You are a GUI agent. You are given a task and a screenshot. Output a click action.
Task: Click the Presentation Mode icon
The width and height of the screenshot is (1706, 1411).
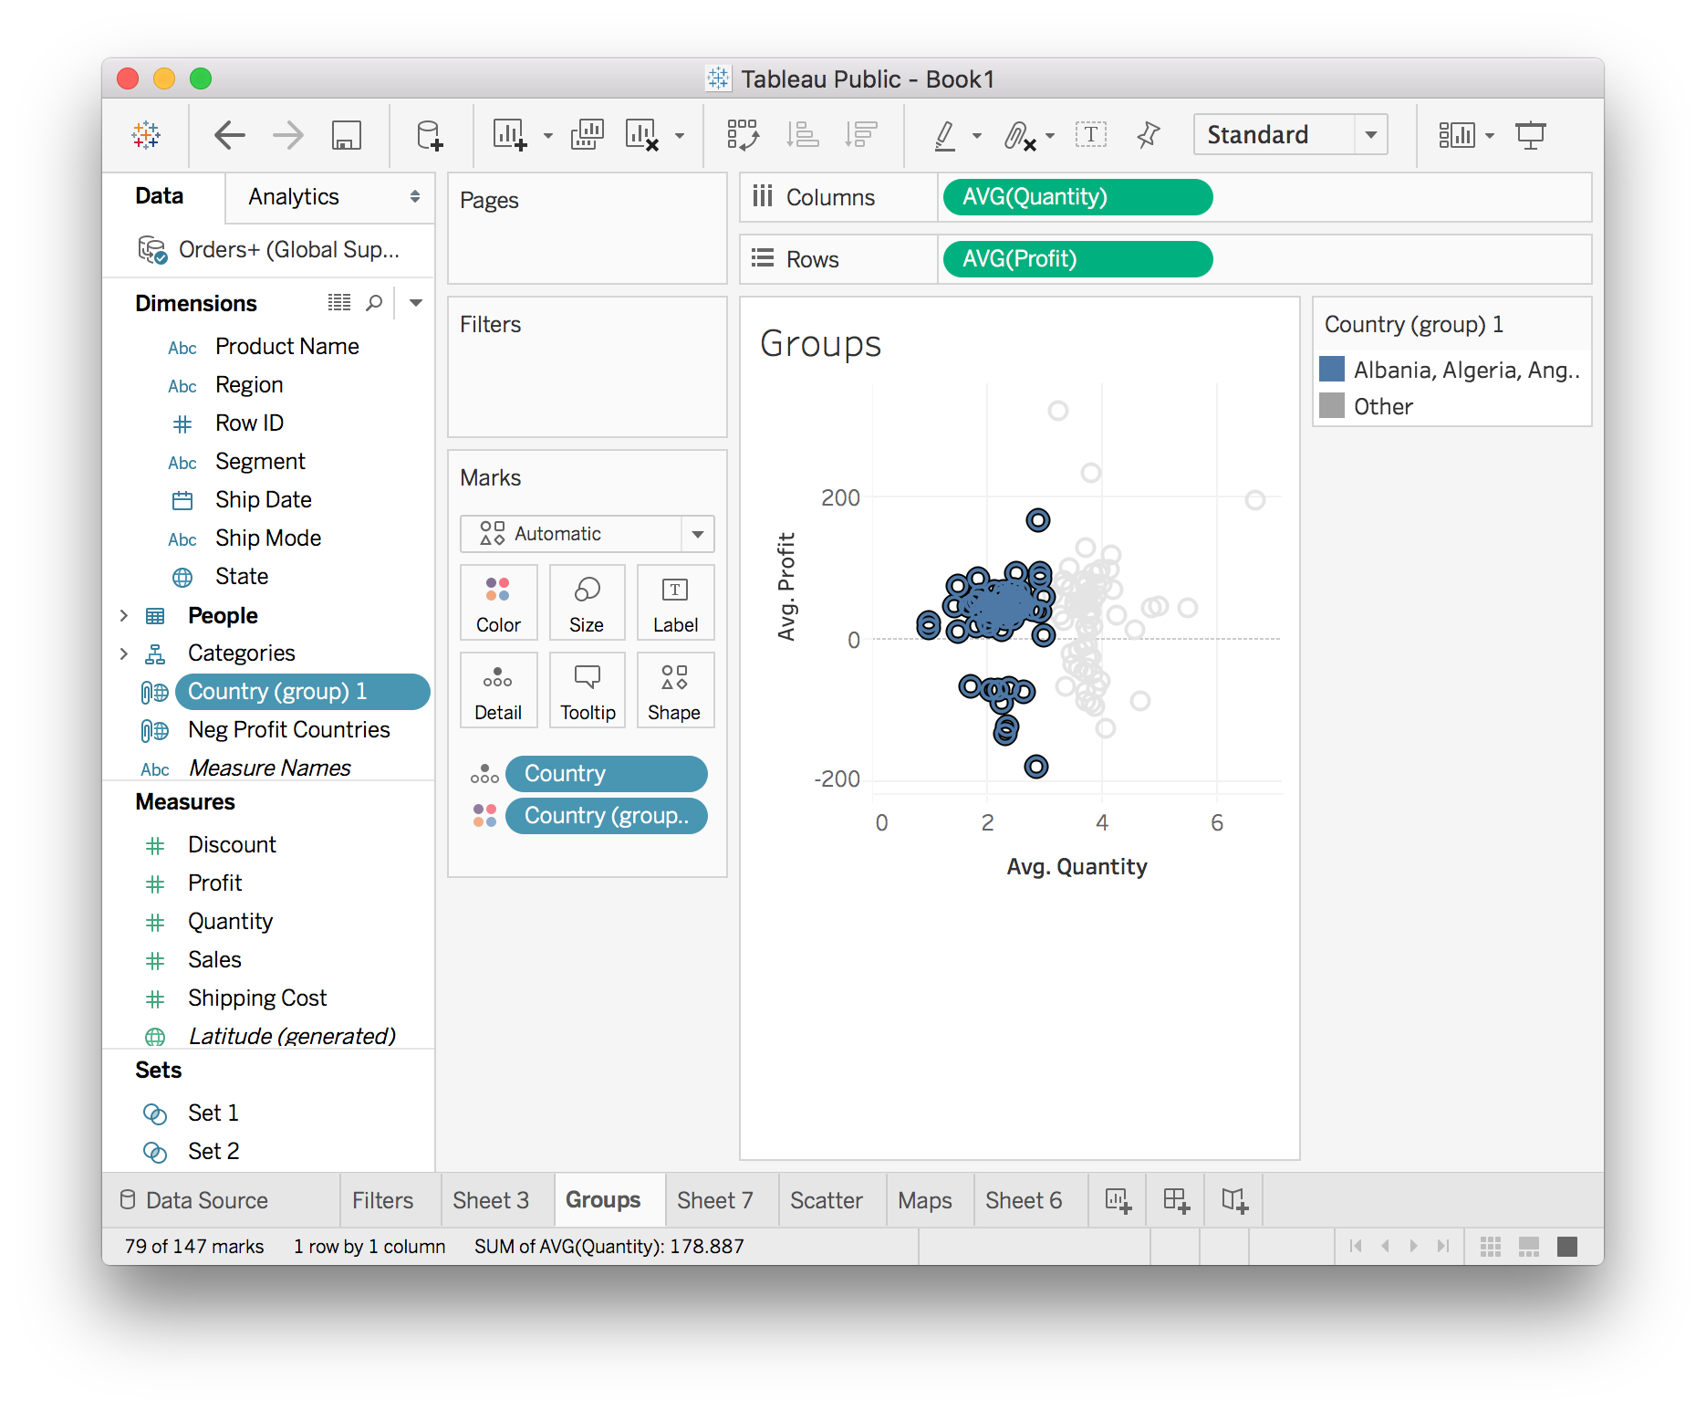point(1530,135)
